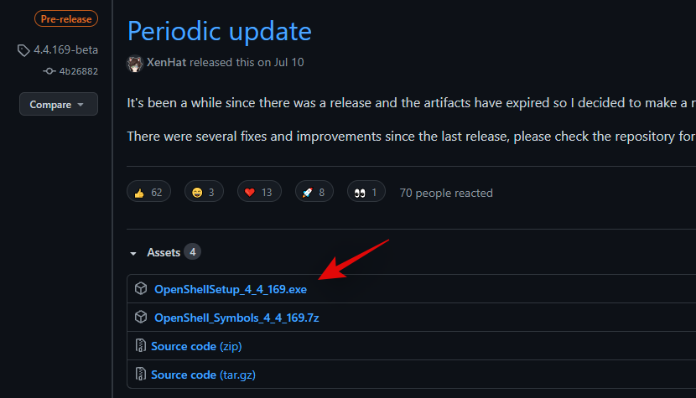Image resolution: width=696 pixels, height=398 pixels.
Task: Open the 4.4.169-beta tag link
Action: click(x=65, y=49)
